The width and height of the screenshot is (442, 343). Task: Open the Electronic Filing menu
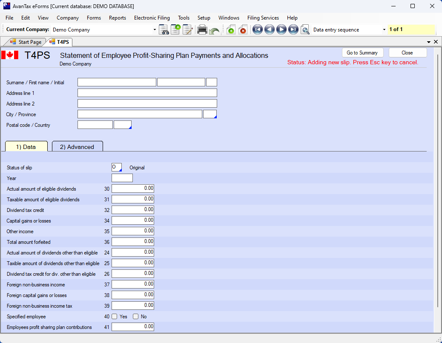point(152,18)
